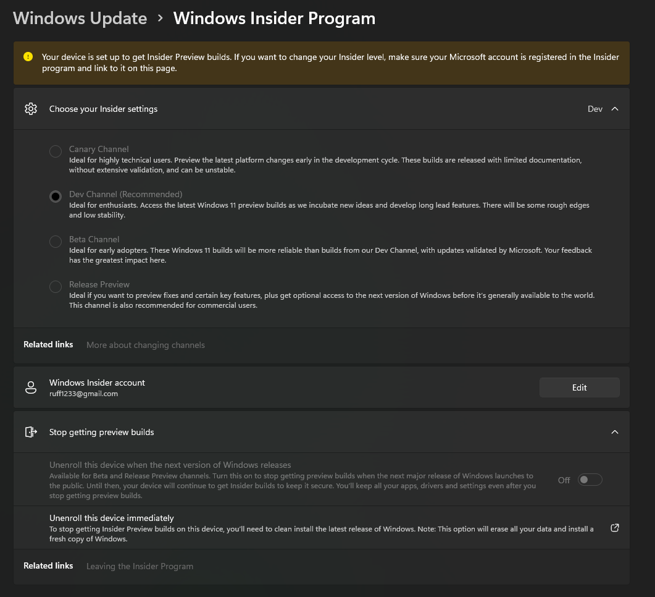Click the Choose your Insider settings heading
Image resolution: width=655 pixels, height=597 pixels.
click(103, 109)
